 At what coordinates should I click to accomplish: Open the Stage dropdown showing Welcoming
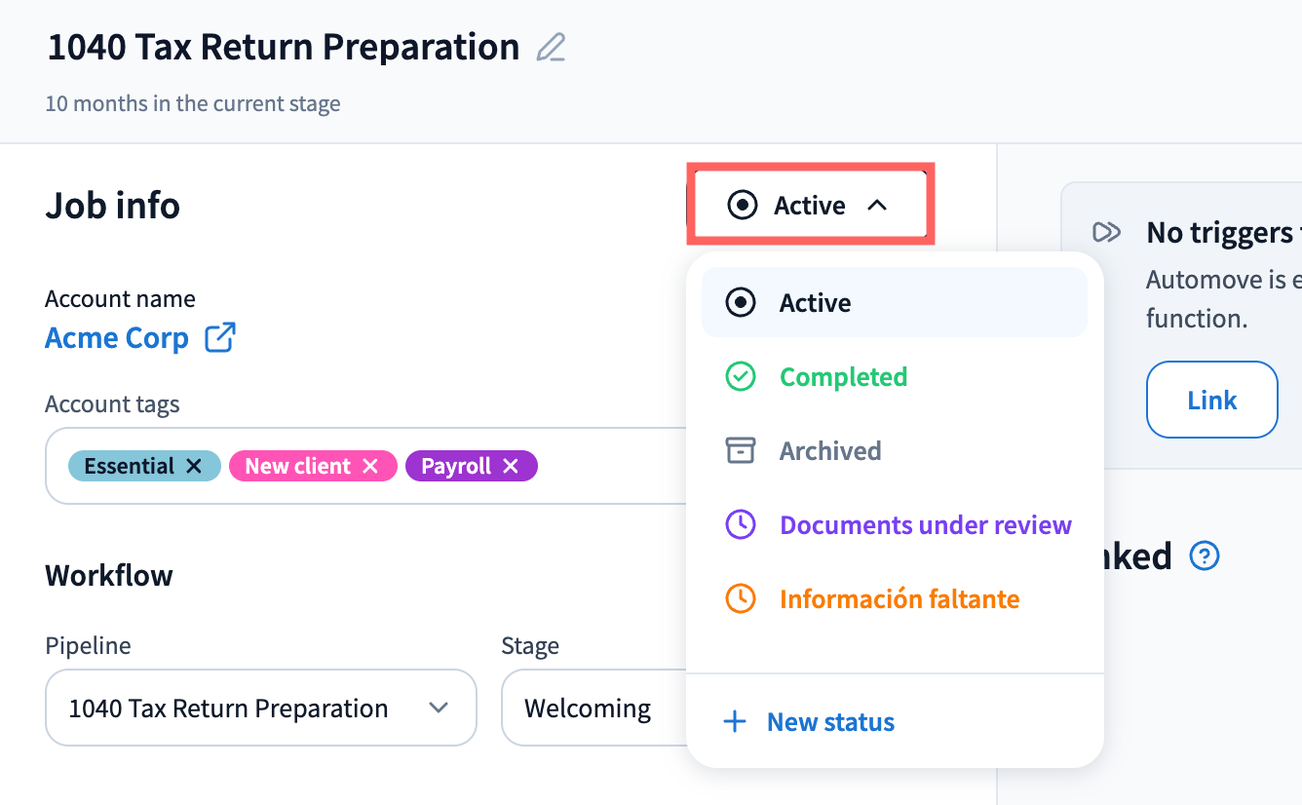pyautogui.click(x=594, y=709)
